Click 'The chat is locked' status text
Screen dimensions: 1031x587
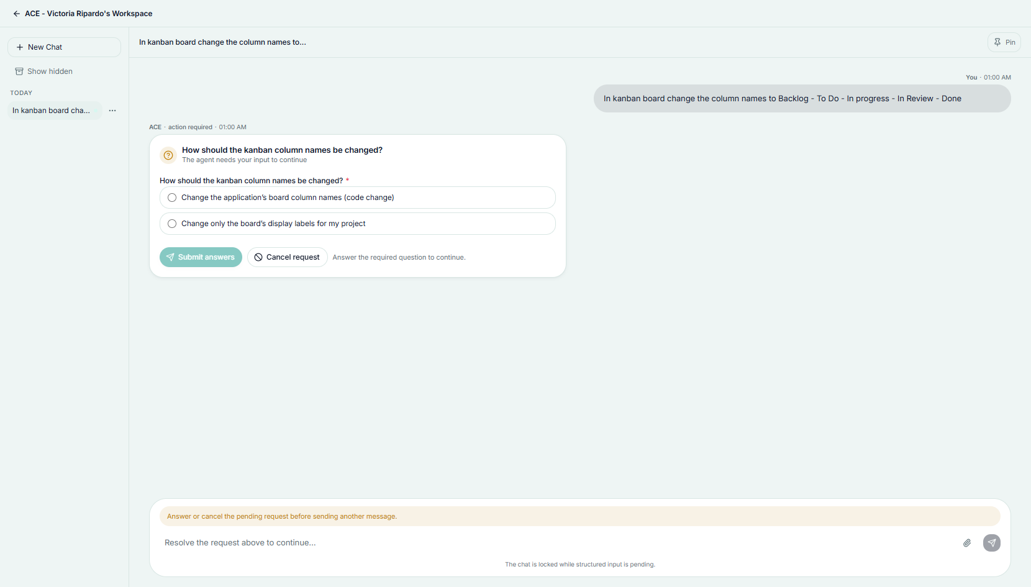(580, 565)
